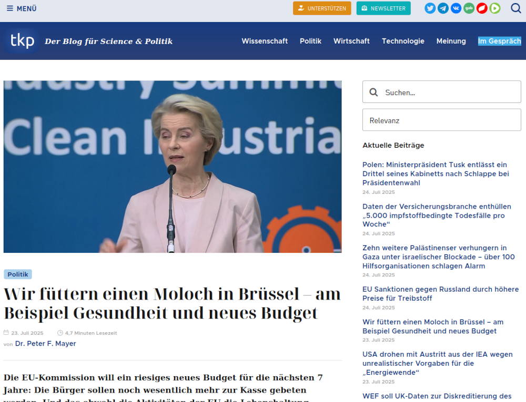This screenshot has width=526, height=402.
Task: Click the Unterstützen button
Action: 322,8
